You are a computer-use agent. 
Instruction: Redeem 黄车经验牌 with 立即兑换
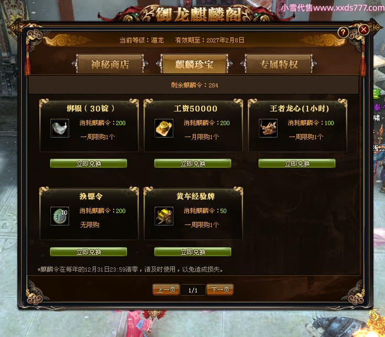(193, 252)
